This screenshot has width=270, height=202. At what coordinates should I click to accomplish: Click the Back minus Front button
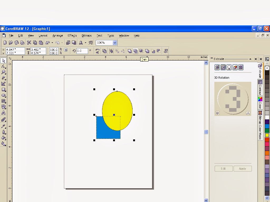[x=158, y=51]
